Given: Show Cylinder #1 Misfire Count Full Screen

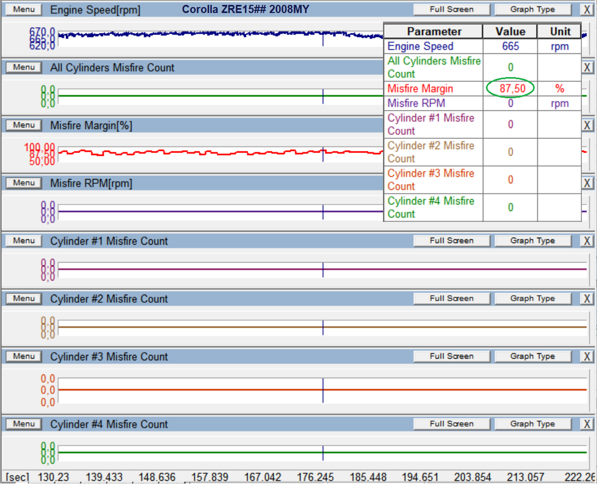Looking at the screenshot, I should click(x=451, y=241).
